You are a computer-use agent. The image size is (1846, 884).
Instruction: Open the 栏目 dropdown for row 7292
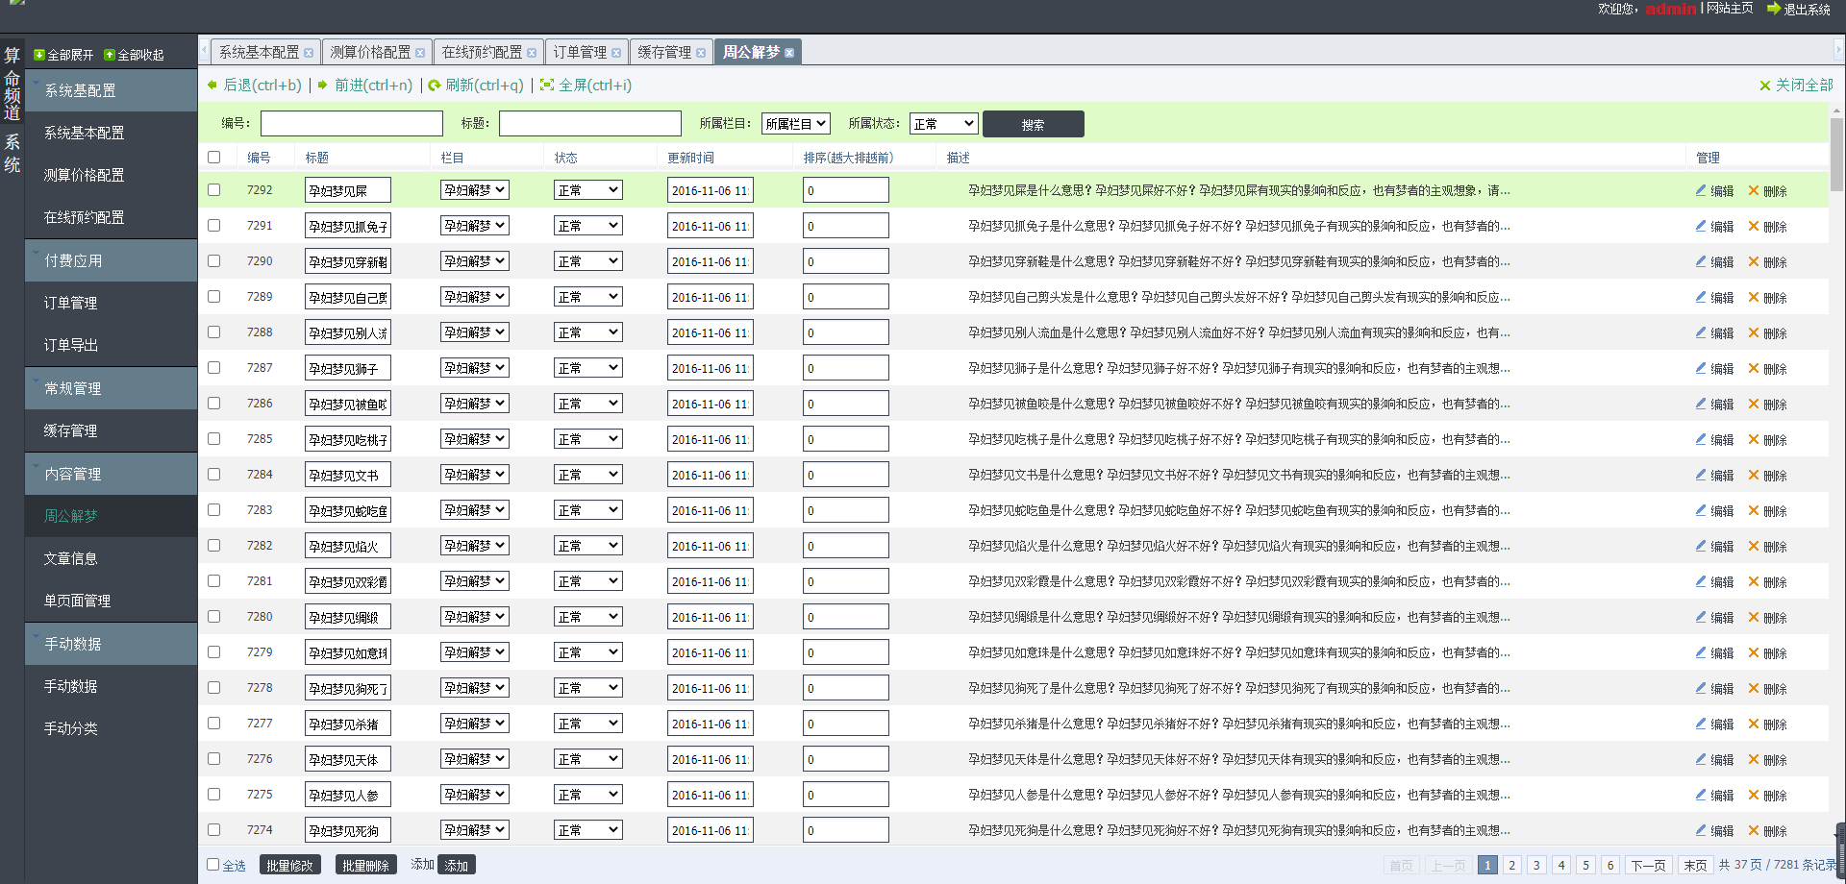click(475, 190)
